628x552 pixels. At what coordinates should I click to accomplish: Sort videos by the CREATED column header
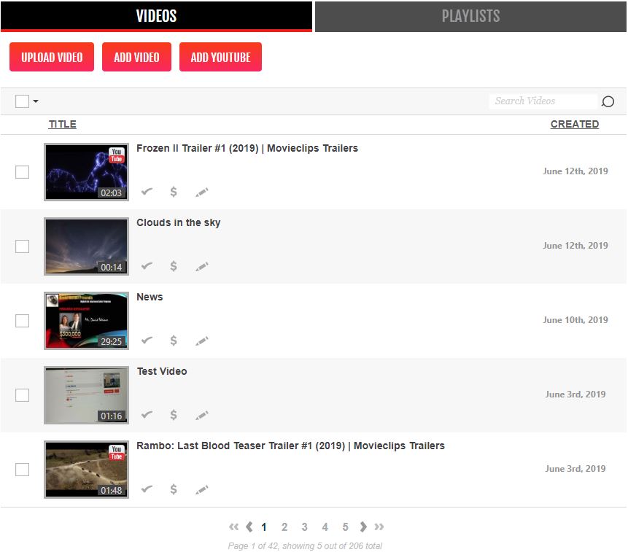(574, 124)
